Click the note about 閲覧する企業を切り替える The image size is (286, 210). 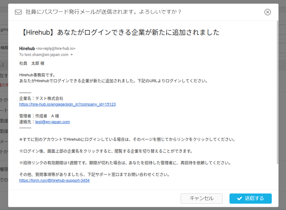pos(106,151)
